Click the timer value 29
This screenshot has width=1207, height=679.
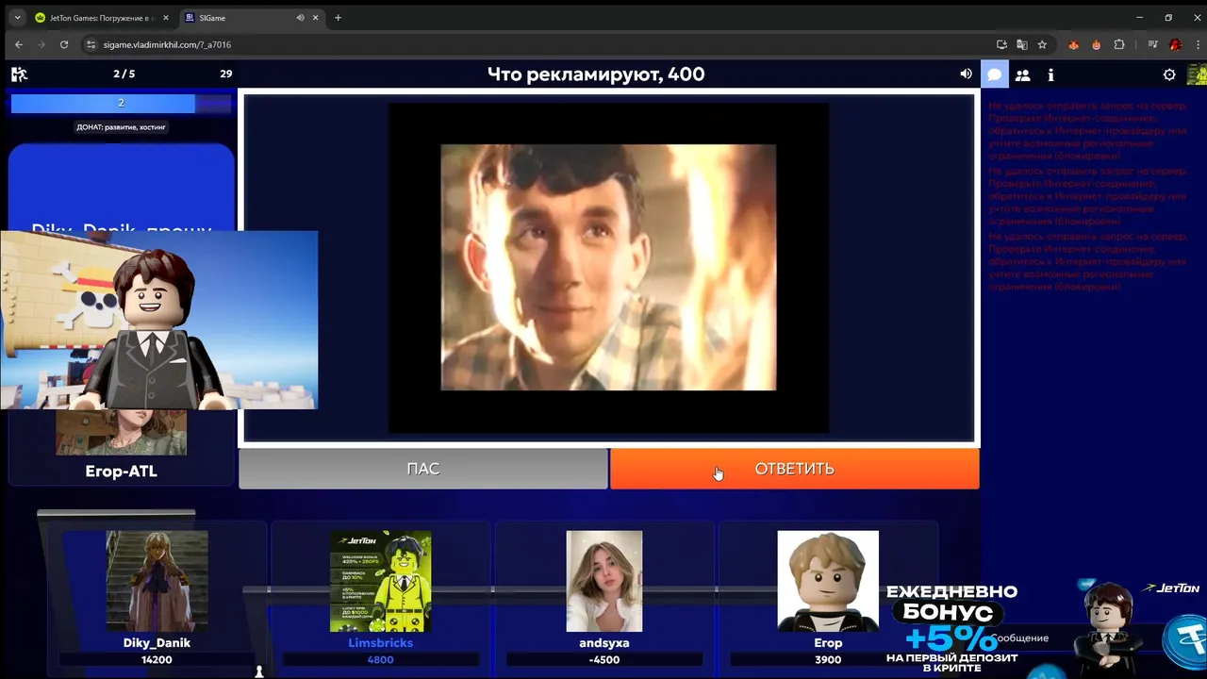click(x=226, y=75)
